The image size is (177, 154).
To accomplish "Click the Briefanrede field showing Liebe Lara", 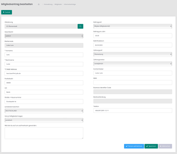I will click(44, 45).
